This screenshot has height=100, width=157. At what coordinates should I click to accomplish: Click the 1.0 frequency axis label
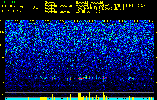[2, 45]
